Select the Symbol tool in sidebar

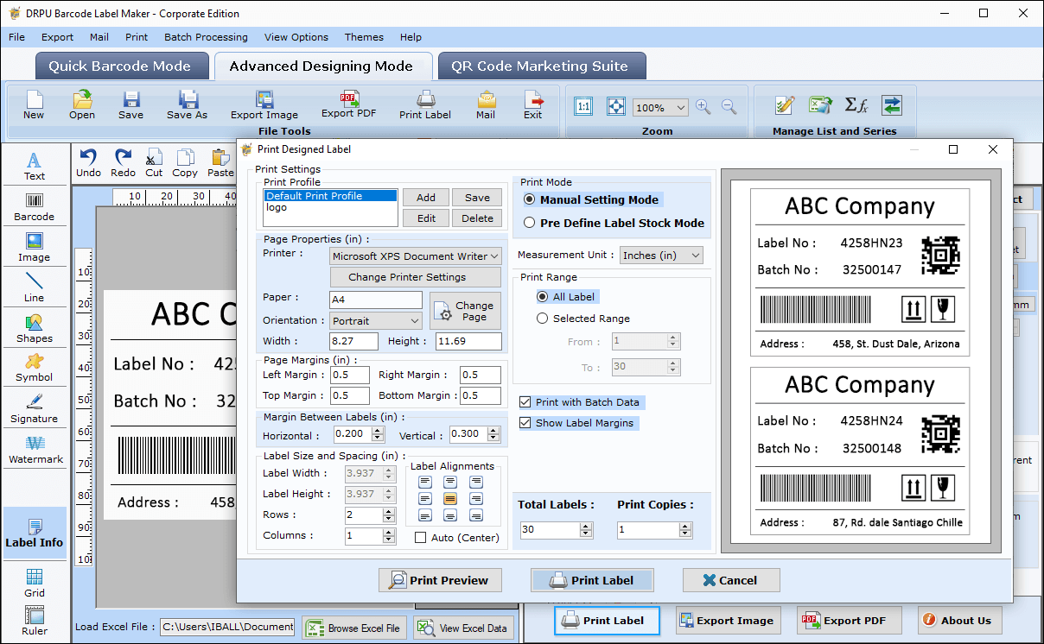click(35, 368)
